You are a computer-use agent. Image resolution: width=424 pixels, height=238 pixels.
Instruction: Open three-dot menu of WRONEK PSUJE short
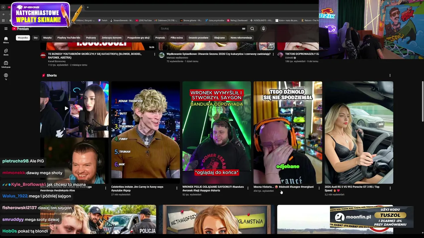(x=248, y=188)
